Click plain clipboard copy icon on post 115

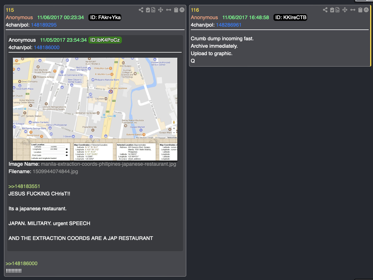click(176, 10)
